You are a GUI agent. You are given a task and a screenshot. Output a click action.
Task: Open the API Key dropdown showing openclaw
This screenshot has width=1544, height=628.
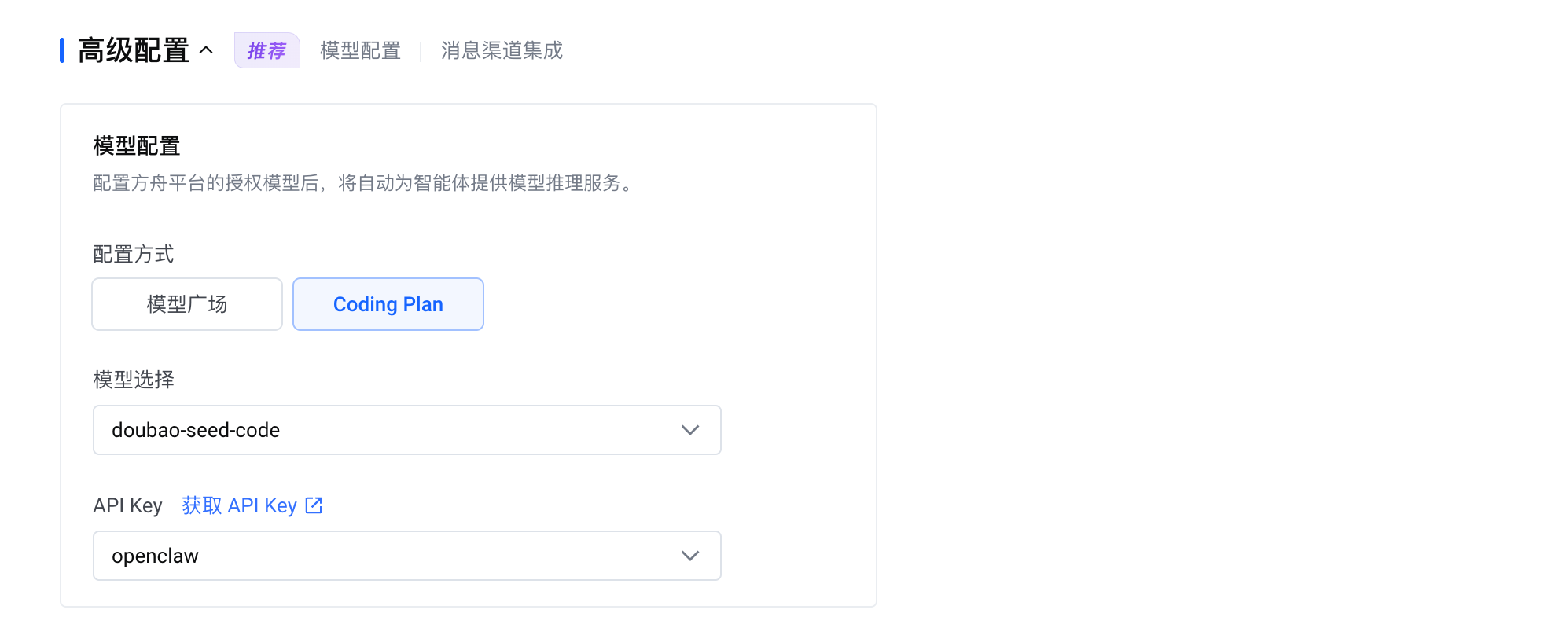[406, 556]
